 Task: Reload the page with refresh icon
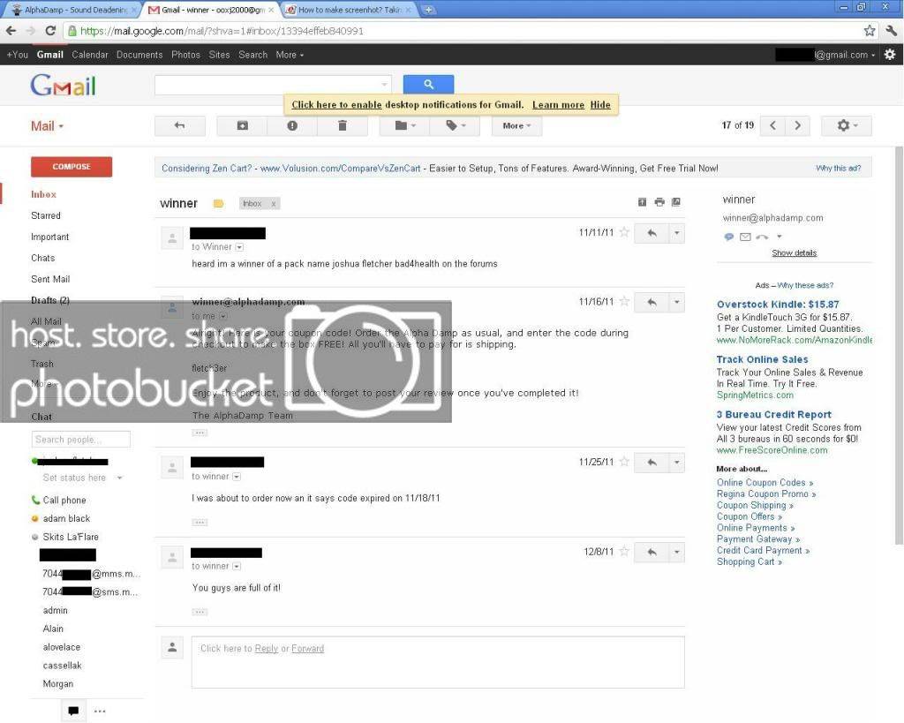[x=50, y=31]
